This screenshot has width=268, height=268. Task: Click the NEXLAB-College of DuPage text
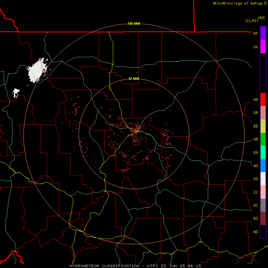[238, 3]
